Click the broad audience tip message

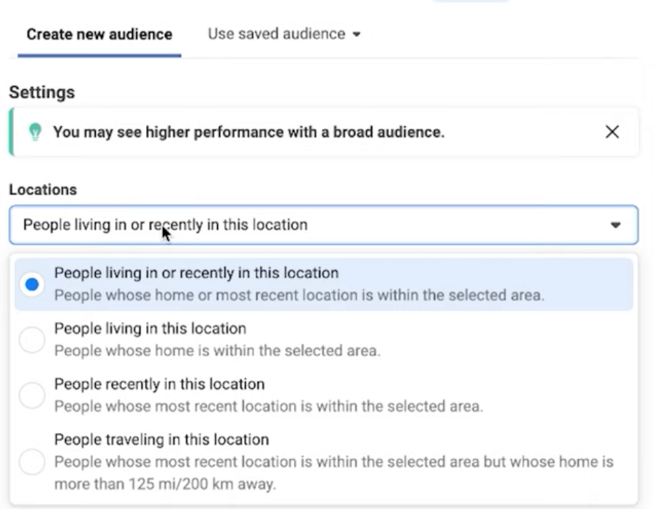pyautogui.click(x=249, y=132)
